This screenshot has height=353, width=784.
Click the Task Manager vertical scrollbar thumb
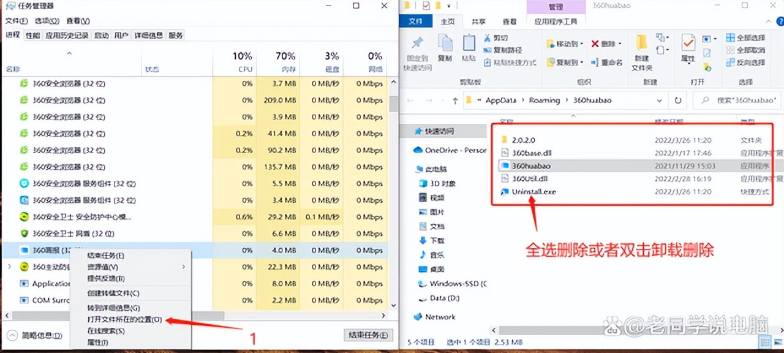point(393,102)
